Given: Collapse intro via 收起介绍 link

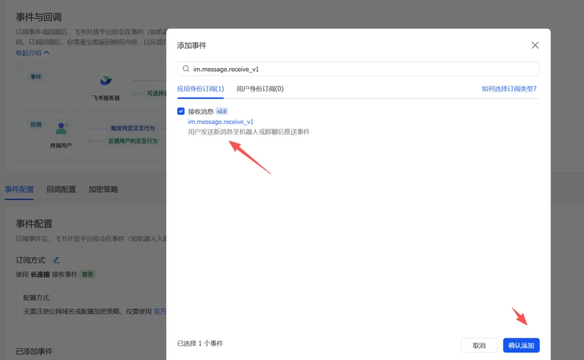Looking at the screenshot, I should point(32,53).
